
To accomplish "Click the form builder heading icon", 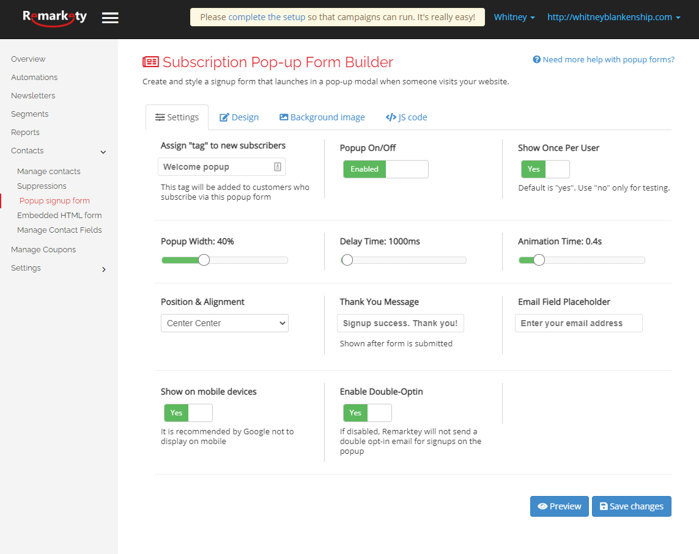I will pos(150,62).
